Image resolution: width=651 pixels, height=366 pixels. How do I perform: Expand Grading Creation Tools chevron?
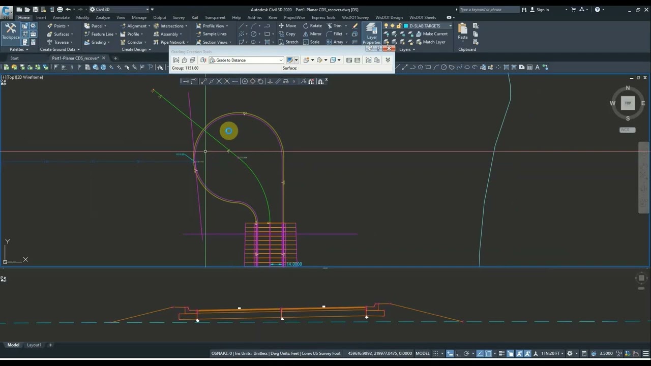[x=388, y=60]
